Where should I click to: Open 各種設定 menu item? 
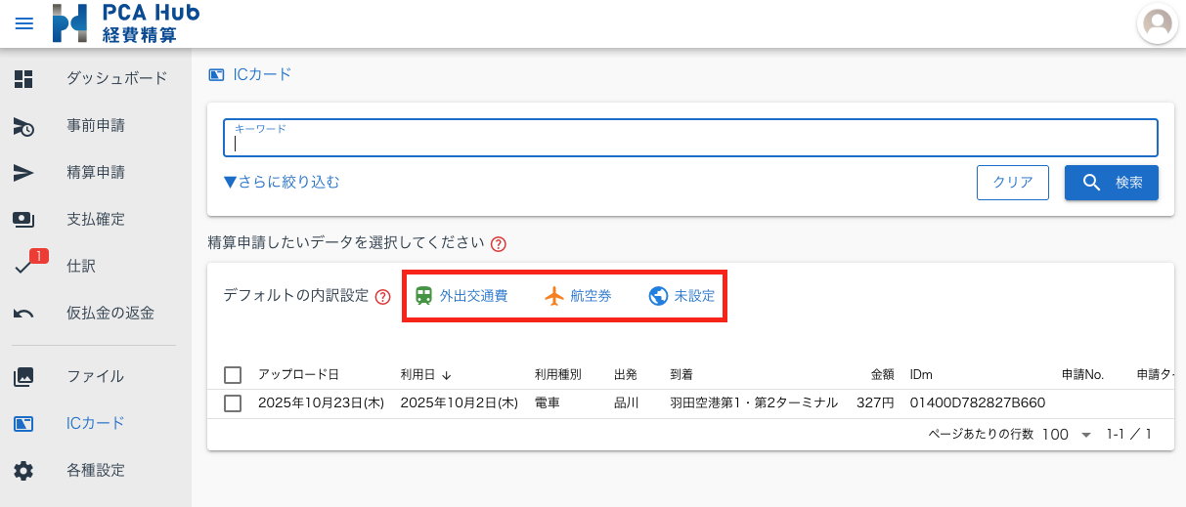point(96,470)
